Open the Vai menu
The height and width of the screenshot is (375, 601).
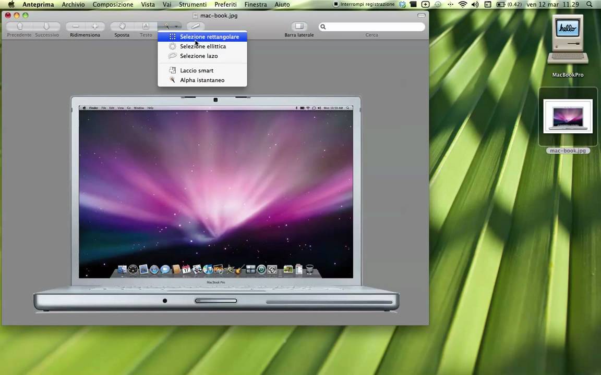pyautogui.click(x=167, y=5)
